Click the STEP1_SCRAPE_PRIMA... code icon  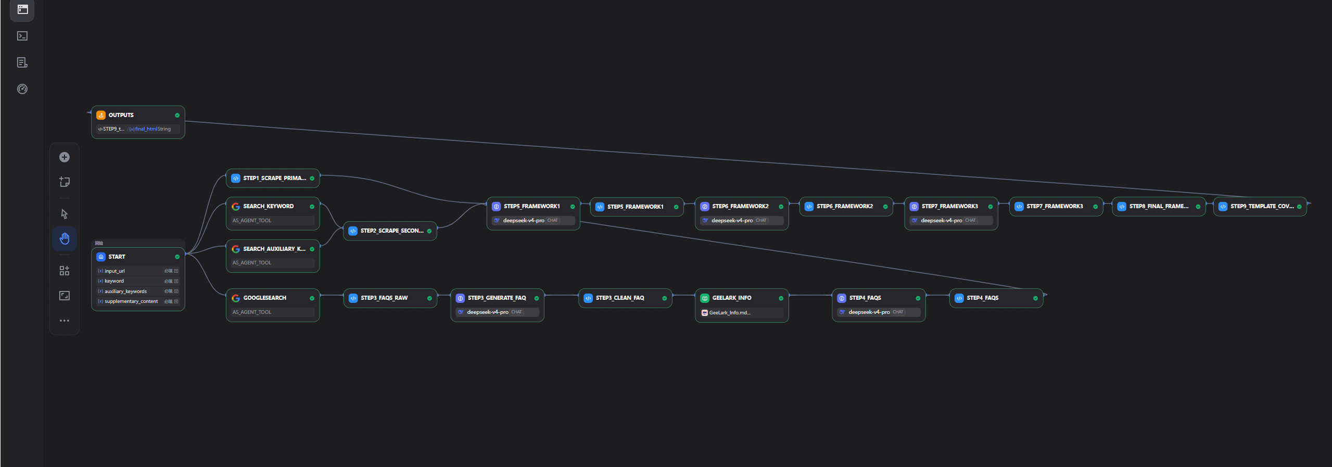point(236,178)
